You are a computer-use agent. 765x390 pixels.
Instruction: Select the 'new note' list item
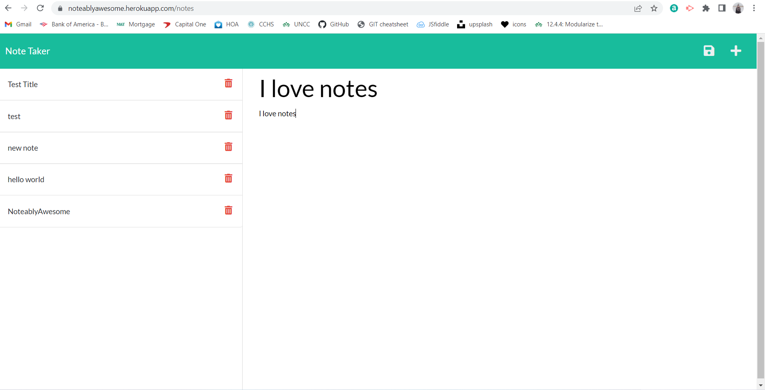[x=121, y=148]
